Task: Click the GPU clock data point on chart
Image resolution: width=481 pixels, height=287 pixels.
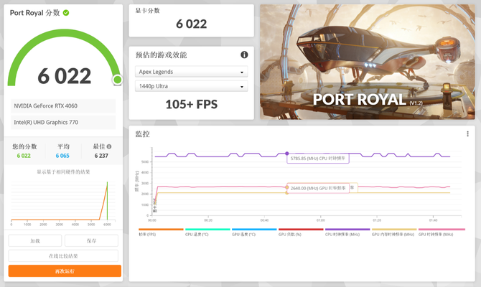Action: pyautogui.click(x=287, y=187)
